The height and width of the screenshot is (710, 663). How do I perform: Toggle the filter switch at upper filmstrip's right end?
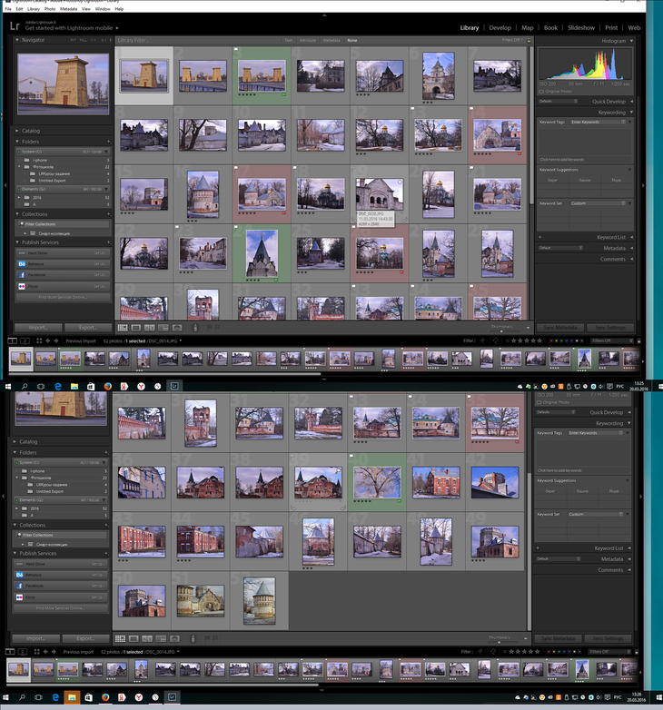(x=639, y=340)
